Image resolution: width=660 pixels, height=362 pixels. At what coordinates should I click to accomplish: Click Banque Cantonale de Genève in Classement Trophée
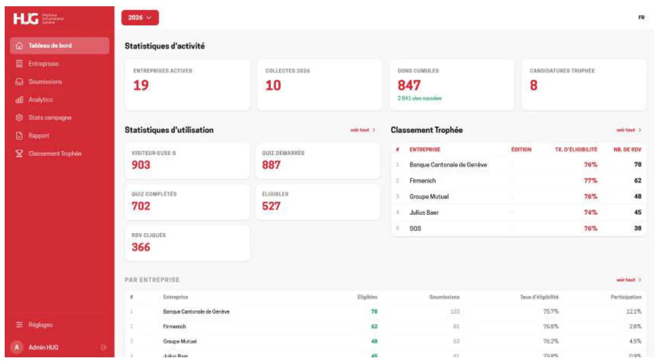(448, 165)
